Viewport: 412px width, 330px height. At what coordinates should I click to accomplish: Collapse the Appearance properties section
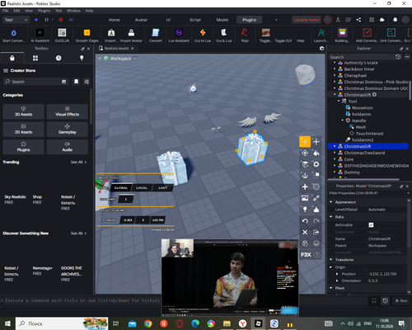[x=331, y=202]
